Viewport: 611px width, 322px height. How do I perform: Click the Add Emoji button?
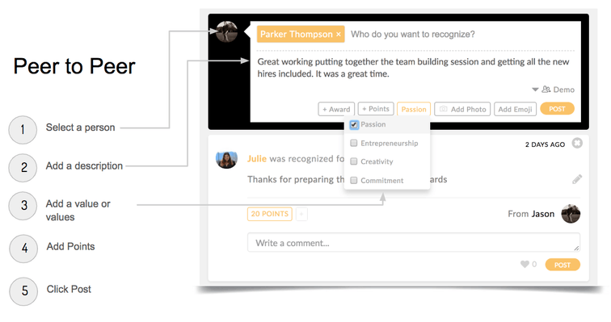click(x=515, y=109)
